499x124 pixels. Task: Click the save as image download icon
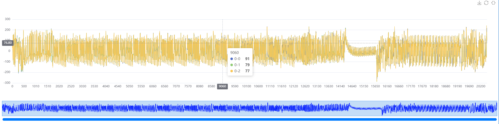[x=479, y=3]
